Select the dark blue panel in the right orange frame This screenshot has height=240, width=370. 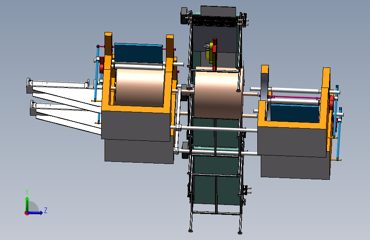coord(294,114)
